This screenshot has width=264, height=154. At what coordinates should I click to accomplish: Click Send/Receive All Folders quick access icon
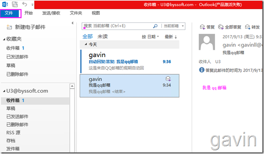point(15,4)
